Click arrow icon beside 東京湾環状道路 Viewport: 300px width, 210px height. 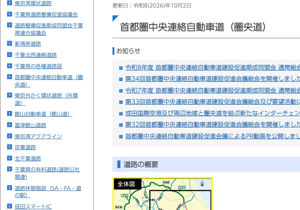(x=9, y=3)
